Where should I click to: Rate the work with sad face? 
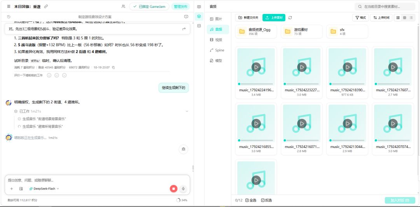click(64, 75)
